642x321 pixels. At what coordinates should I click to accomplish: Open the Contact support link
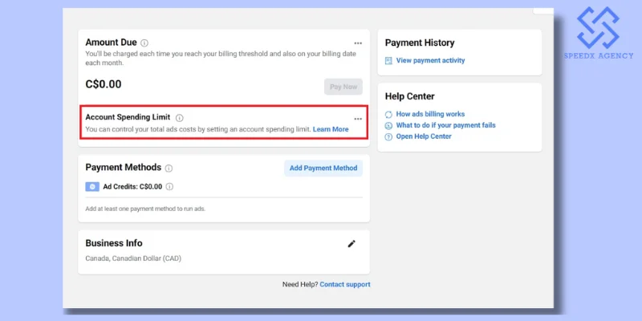pos(345,284)
